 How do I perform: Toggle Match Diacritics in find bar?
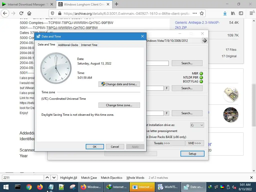[111, 178]
